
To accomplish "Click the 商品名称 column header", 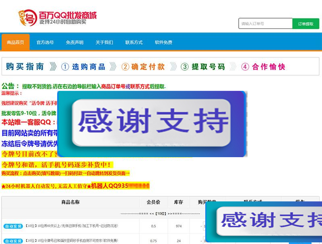I will point(70,202).
